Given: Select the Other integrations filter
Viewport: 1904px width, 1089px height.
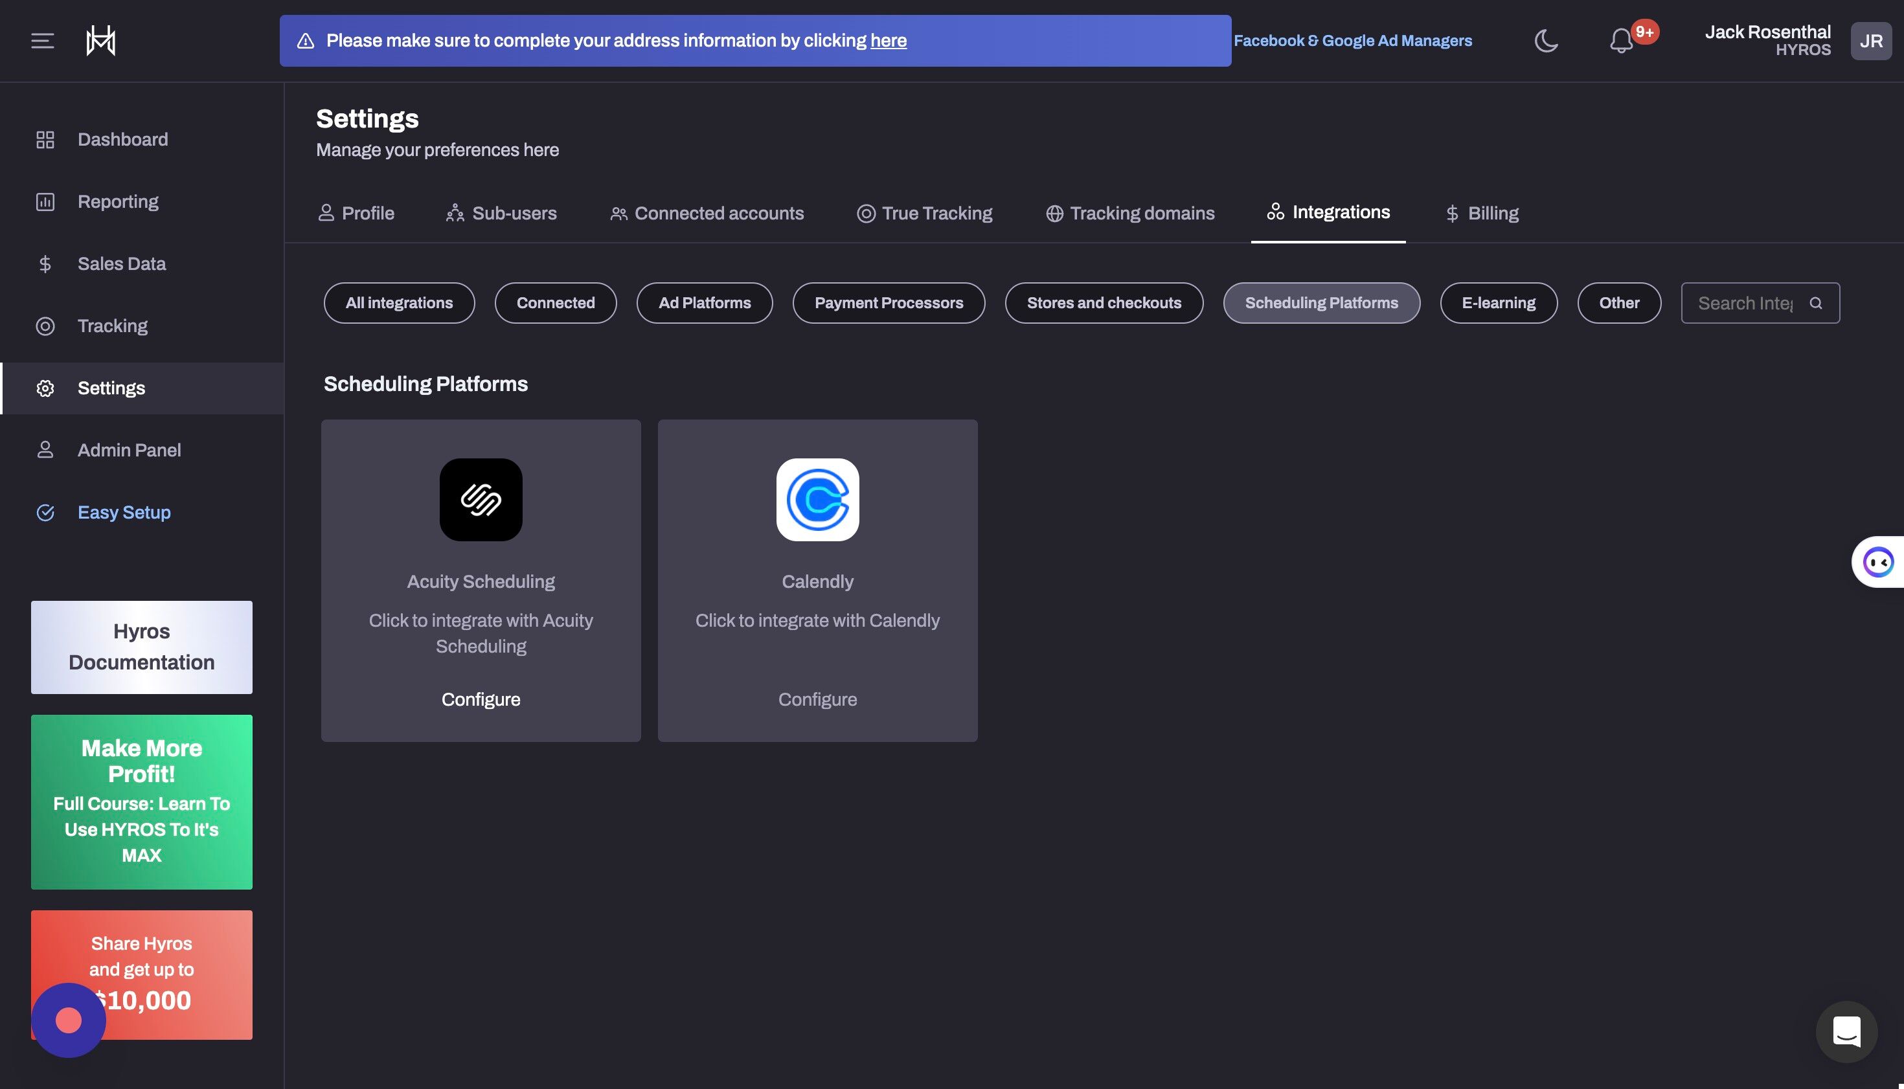Looking at the screenshot, I should (x=1619, y=302).
